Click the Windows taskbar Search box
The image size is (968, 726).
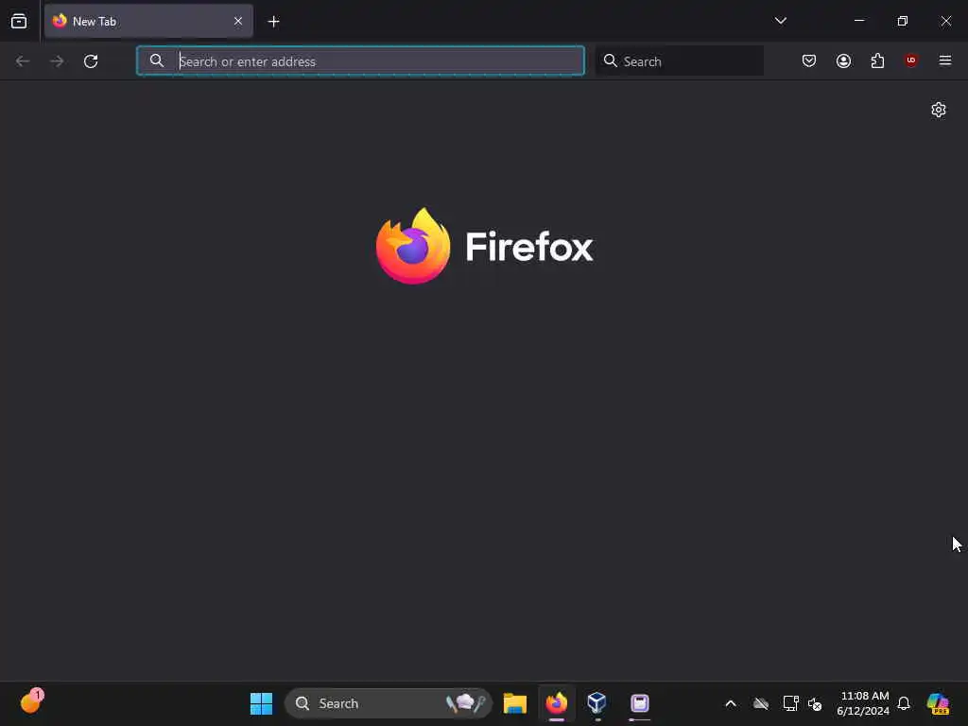389,703
